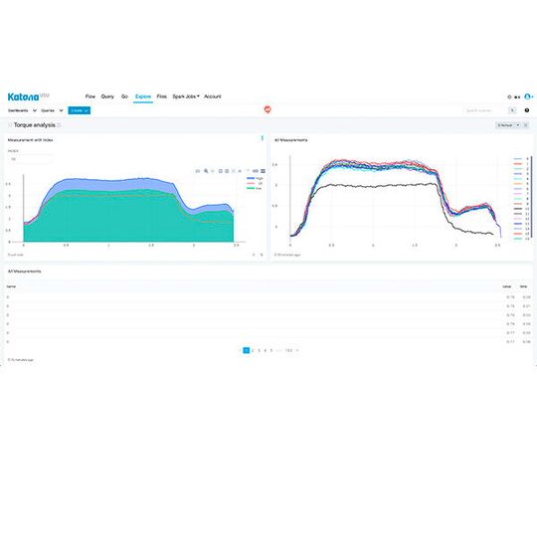This screenshot has height=537, width=537.
Task: Open the help question-mark icon
Action: [x=527, y=110]
